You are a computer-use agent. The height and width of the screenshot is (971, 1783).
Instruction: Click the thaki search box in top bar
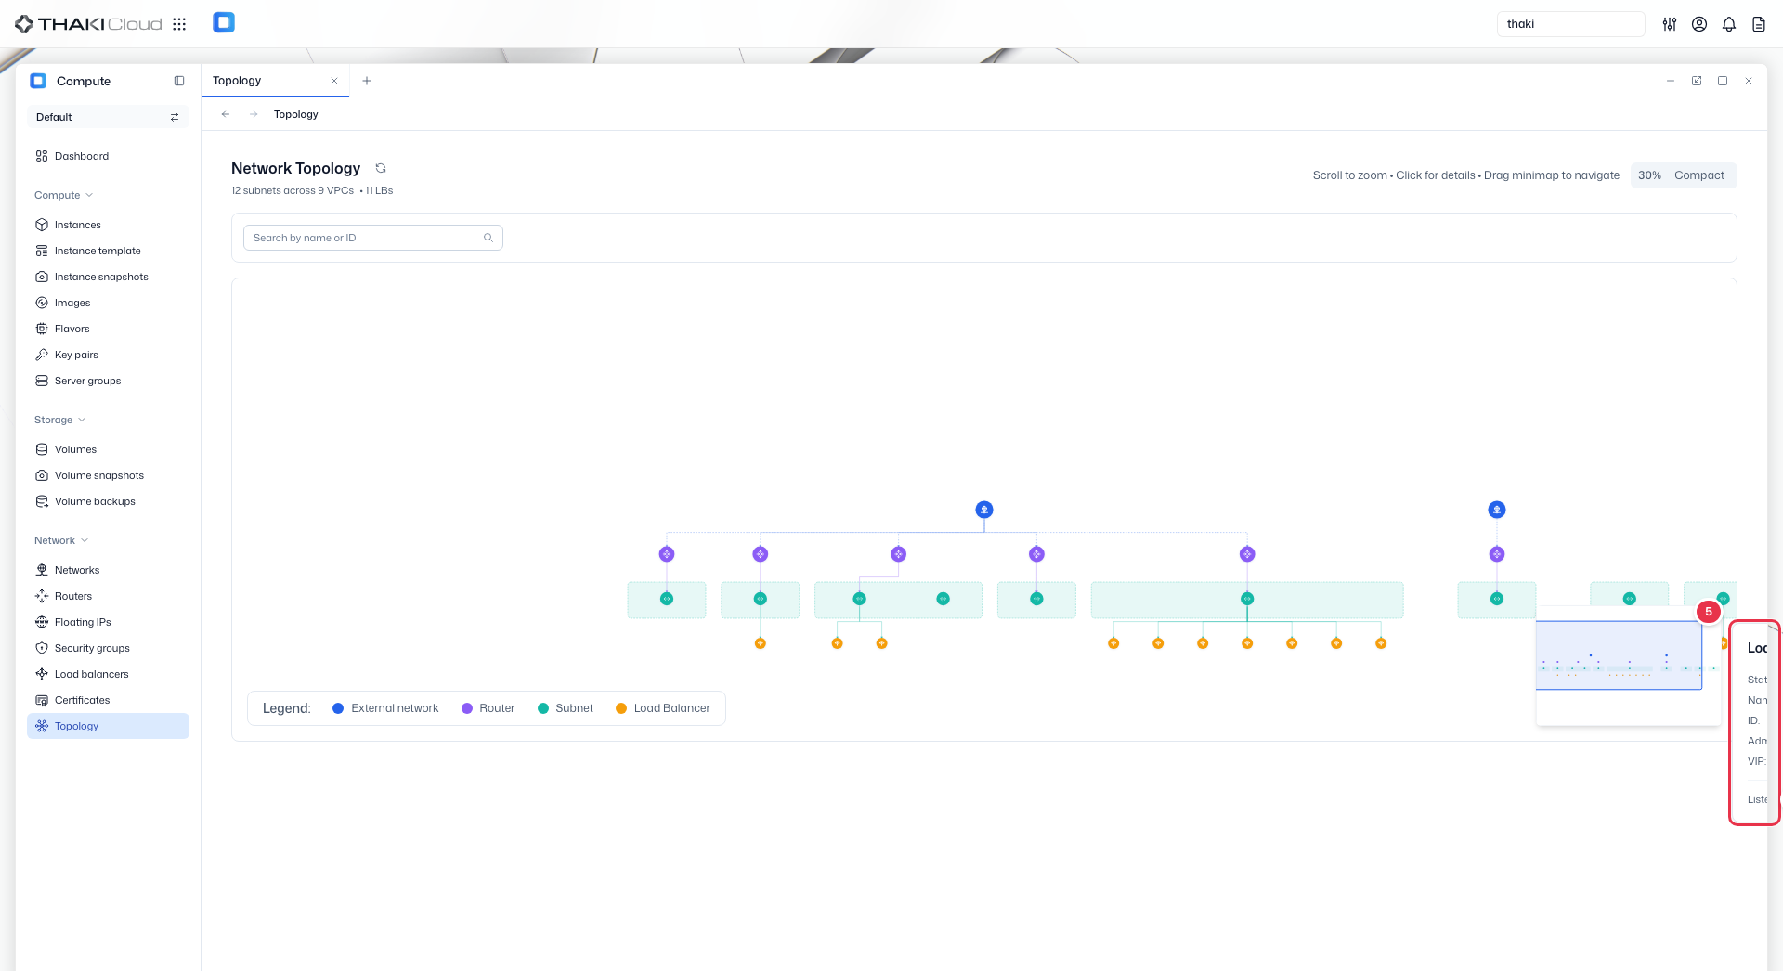[x=1570, y=24]
